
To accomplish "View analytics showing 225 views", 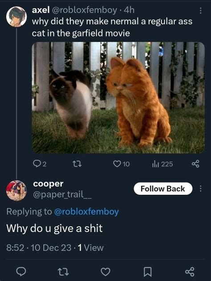I will point(162,164).
